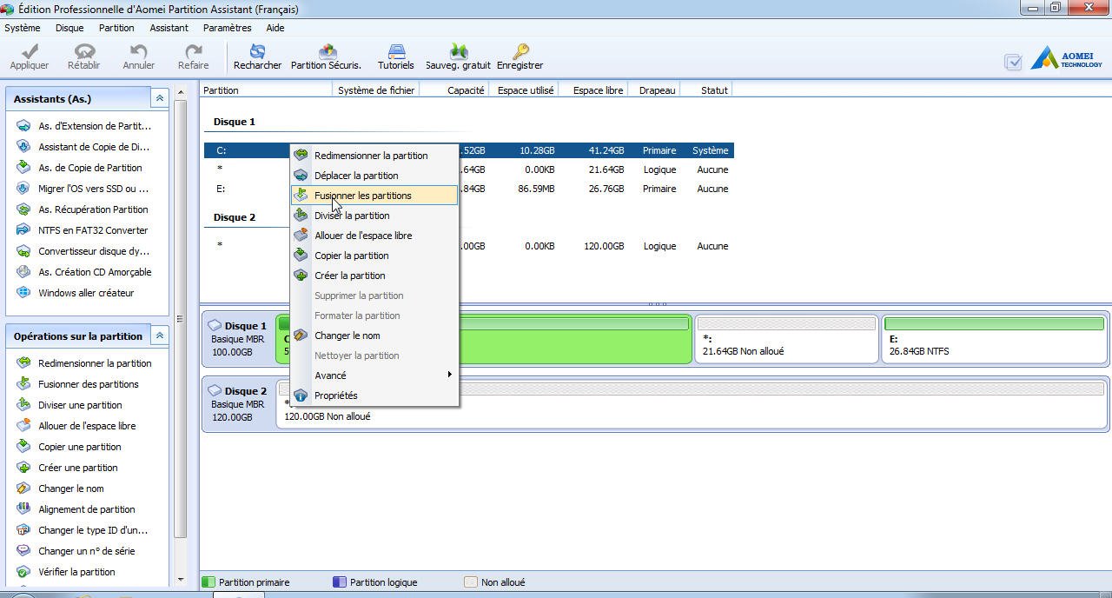Choose Diviser la partition in context menu
The image size is (1112, 598).
click(x=374, y=216)
